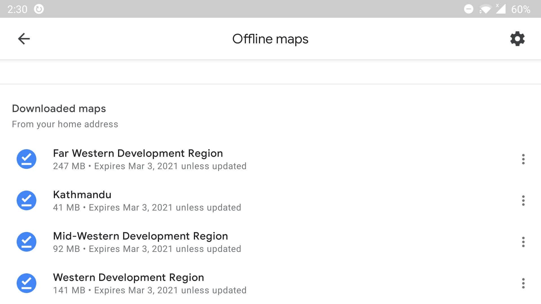Viewport: 541px width, 304px height.
Task: Tap downloaded checkmark icon beside Kathmandu
Action: (26, 200)
